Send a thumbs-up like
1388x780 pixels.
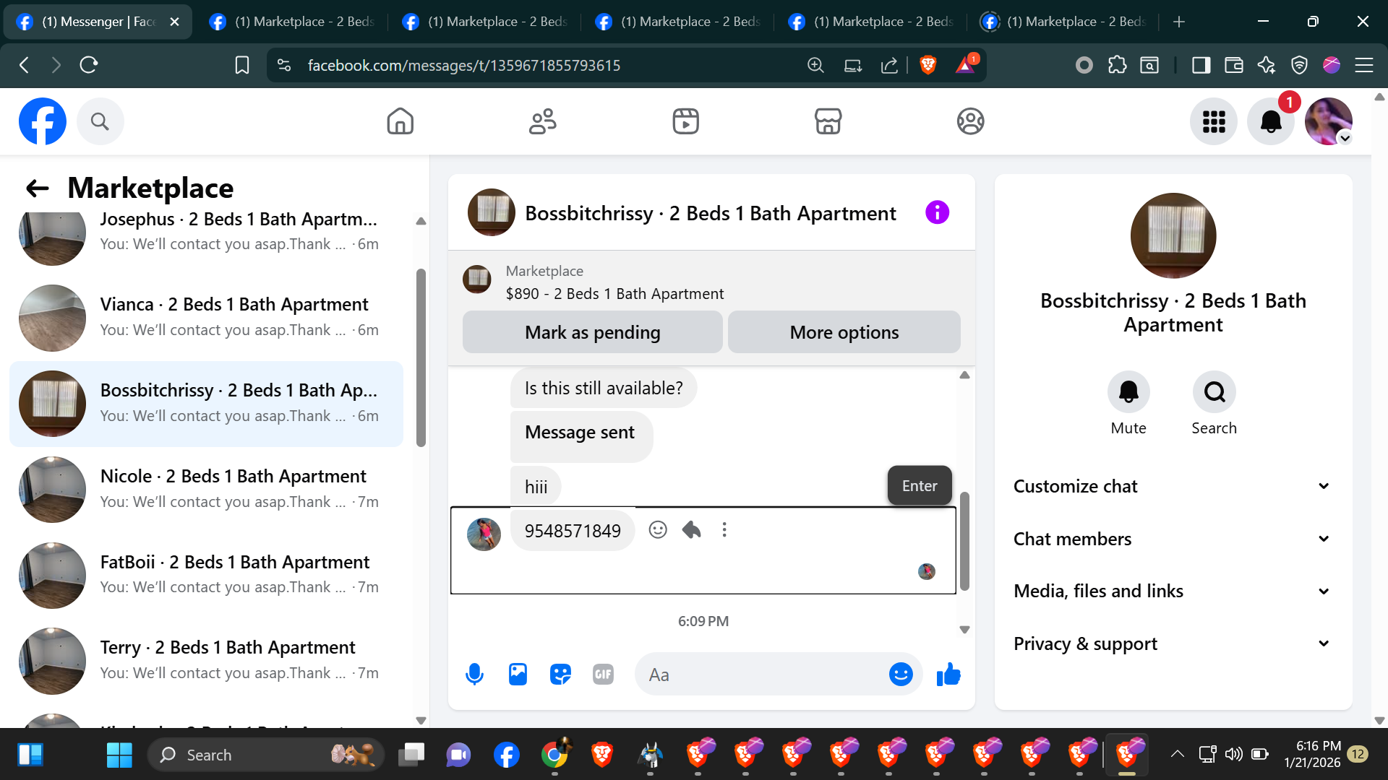coord(948,675)
